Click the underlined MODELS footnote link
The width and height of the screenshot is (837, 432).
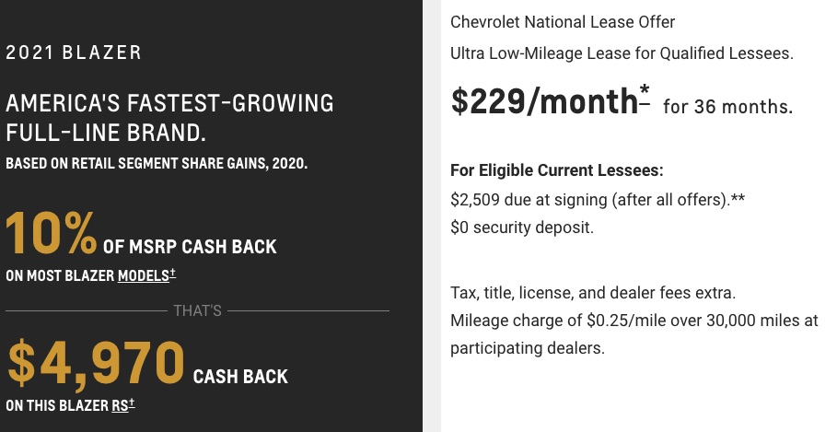point(146,275)
